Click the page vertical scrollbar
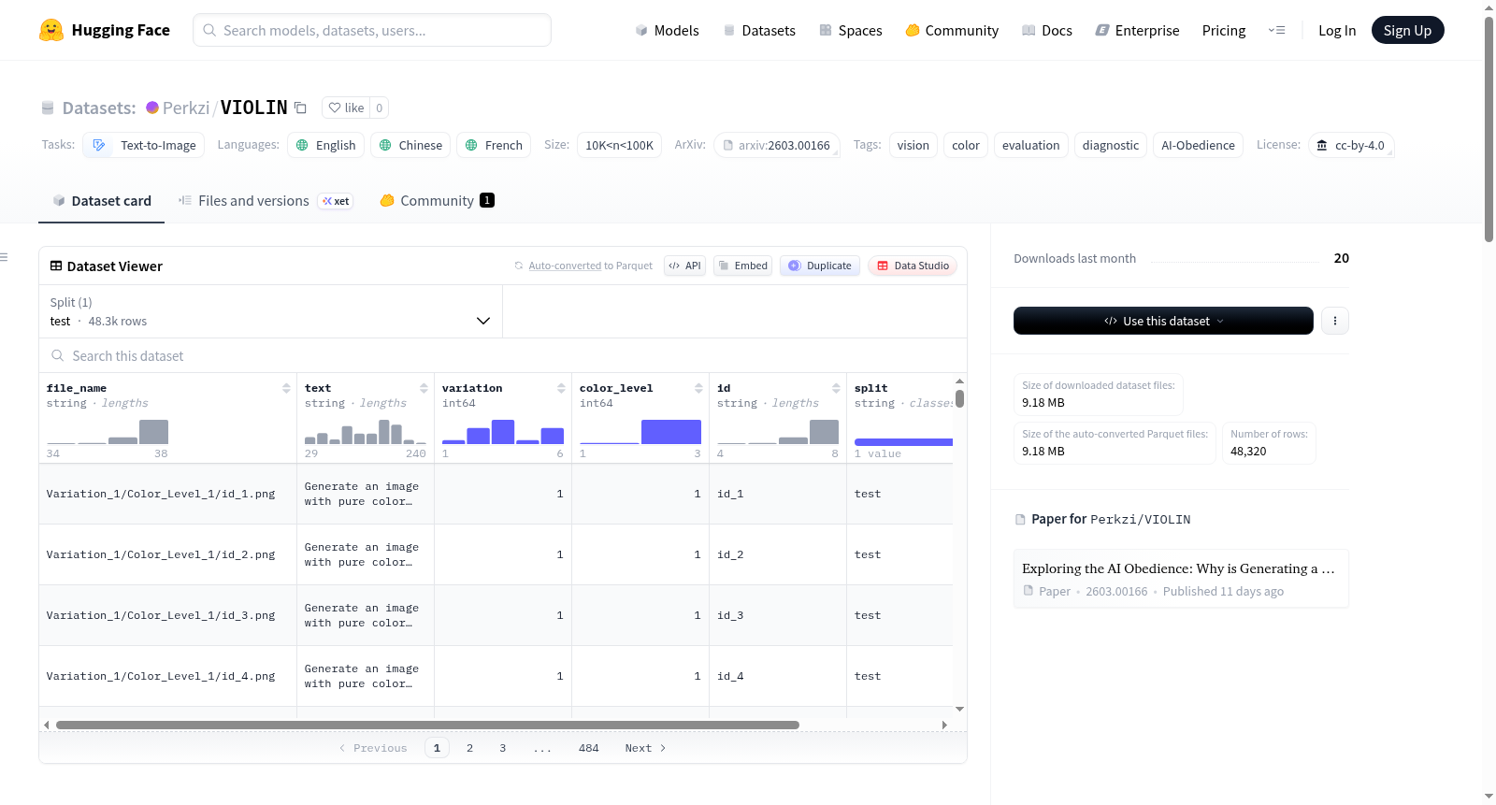Image resolution: width=1496 pixels, height=805 pixels. pos(1489,131)
